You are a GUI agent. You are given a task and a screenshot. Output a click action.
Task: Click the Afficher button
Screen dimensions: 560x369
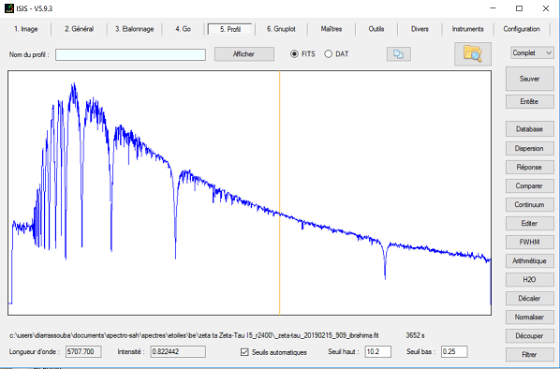click(x=243, y=54)
